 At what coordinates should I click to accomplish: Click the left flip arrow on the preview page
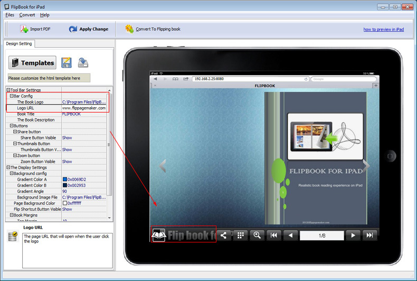pos(163,166)
